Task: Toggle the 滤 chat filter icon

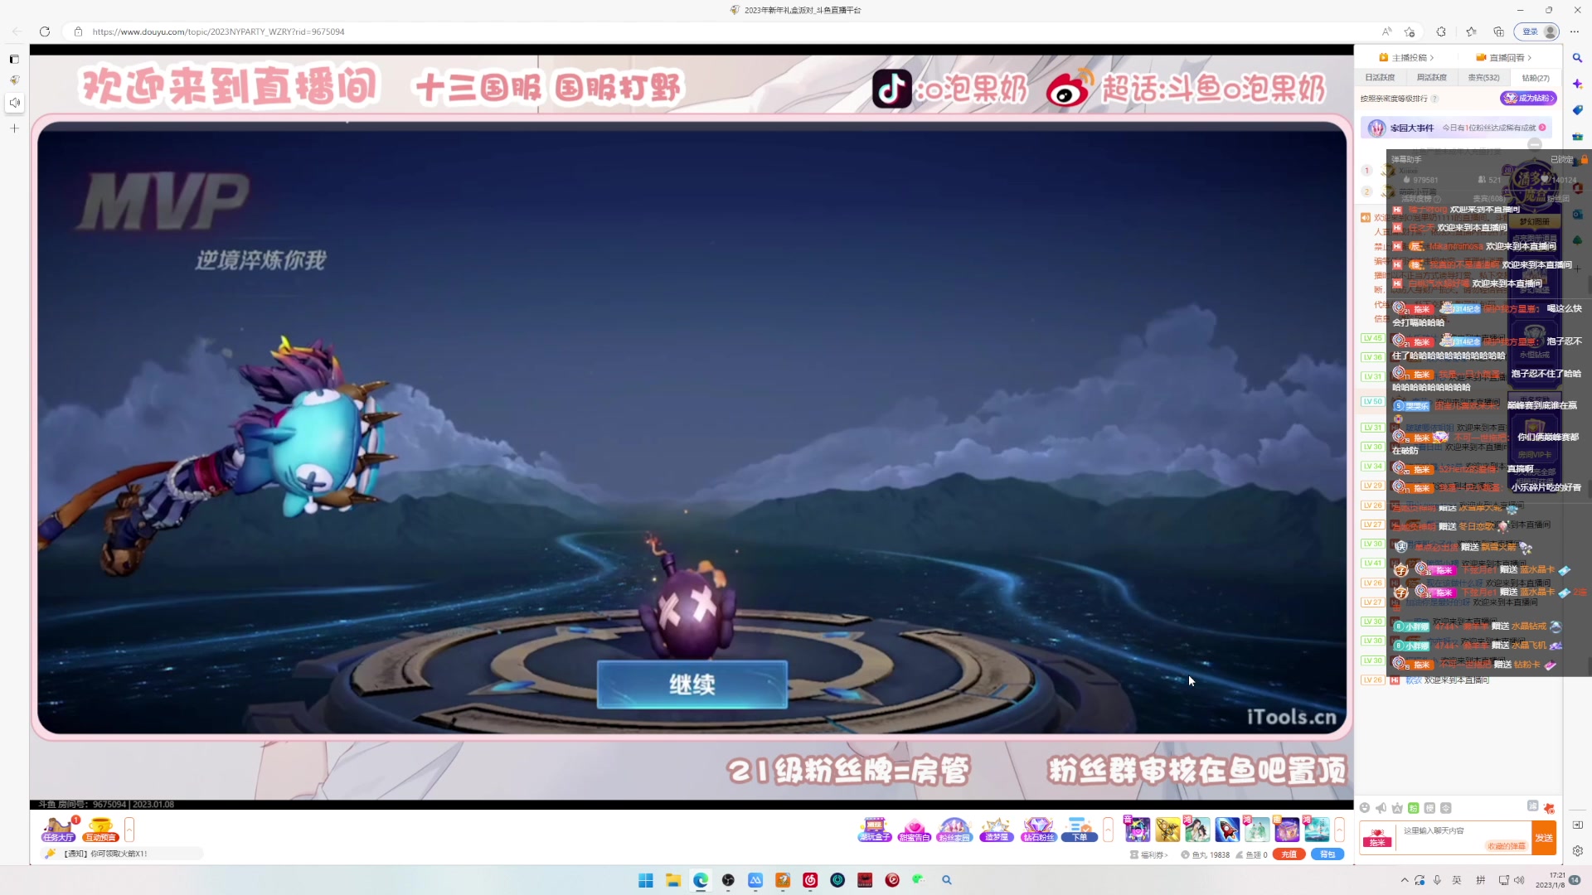Action: point(1532,806)
